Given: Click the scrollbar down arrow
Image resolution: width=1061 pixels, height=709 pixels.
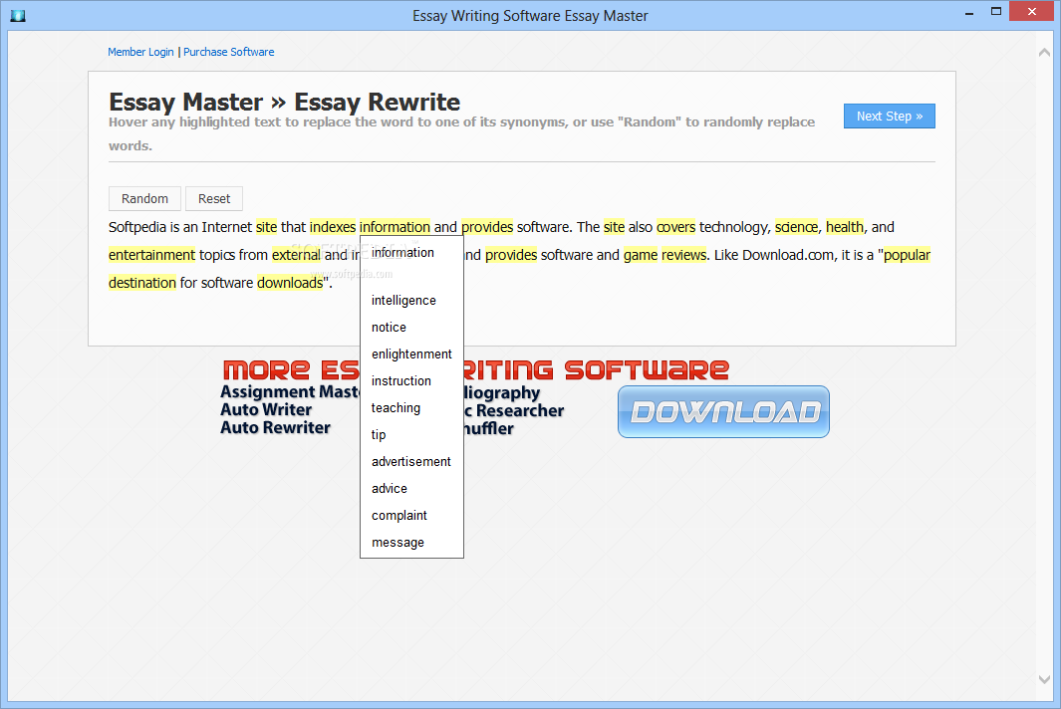Looking at the screenshot, I should [x=1044, y=680].
